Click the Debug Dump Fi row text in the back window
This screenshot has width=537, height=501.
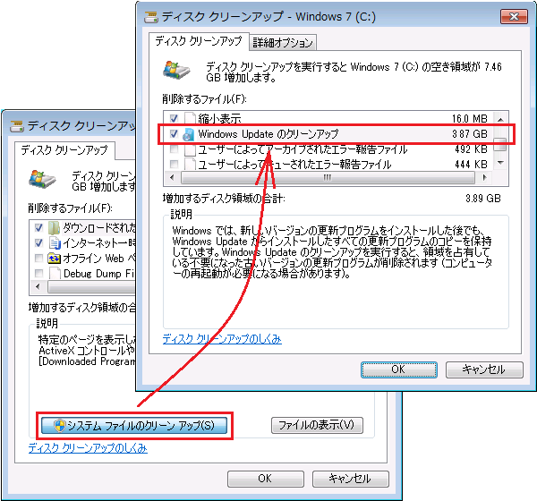(99, 274)
